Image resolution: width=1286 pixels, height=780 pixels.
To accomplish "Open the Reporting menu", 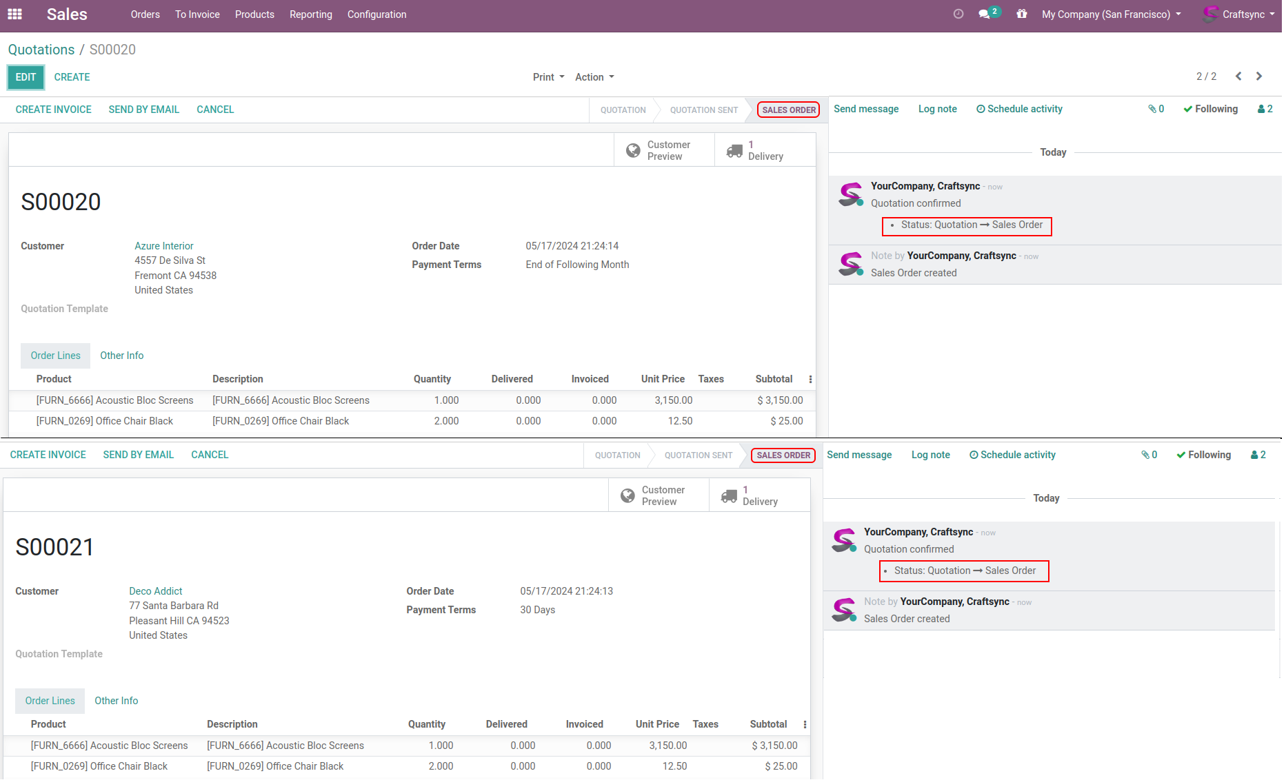I will (x=310, y=14).
